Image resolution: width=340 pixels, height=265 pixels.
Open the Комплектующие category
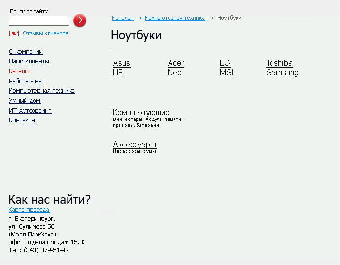coord(141,113)
